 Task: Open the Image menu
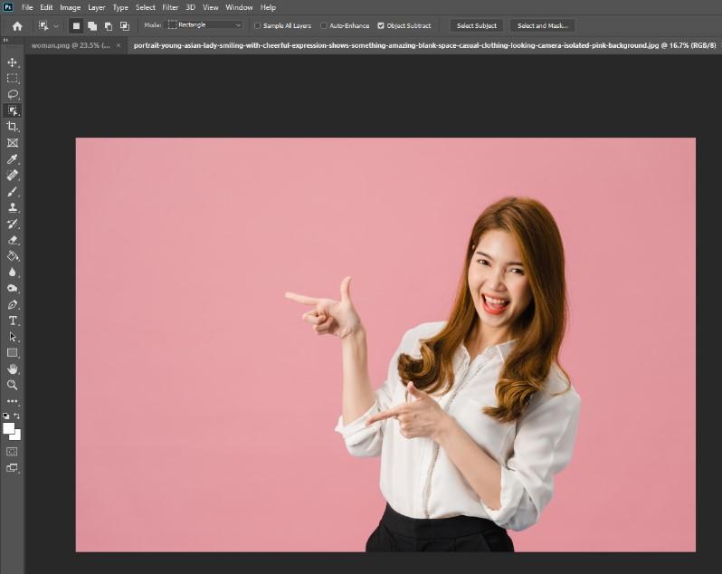(x=70, y=7)
